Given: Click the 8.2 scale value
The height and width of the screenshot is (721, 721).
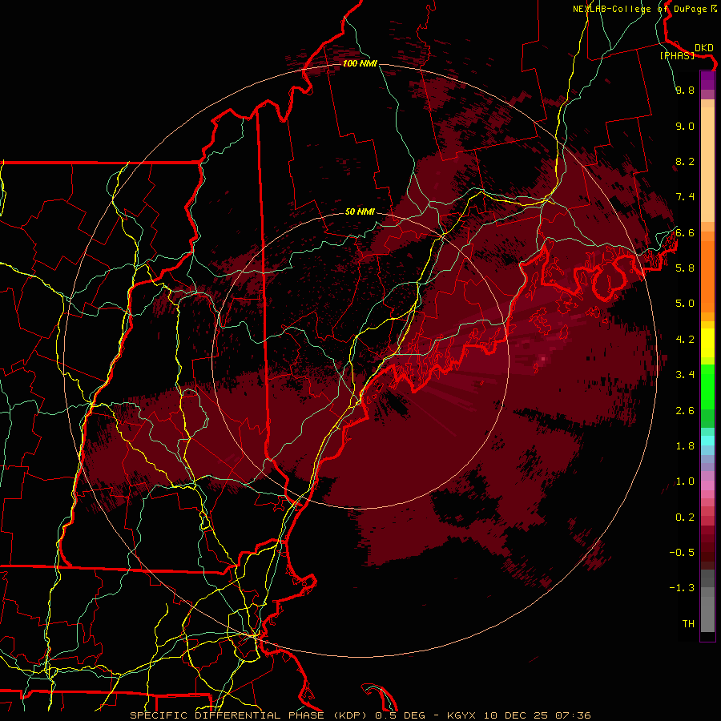Looking at the screenshot, I should 685,161.
